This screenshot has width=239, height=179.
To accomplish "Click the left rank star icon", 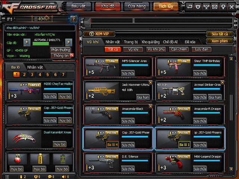I will (27, 42).
